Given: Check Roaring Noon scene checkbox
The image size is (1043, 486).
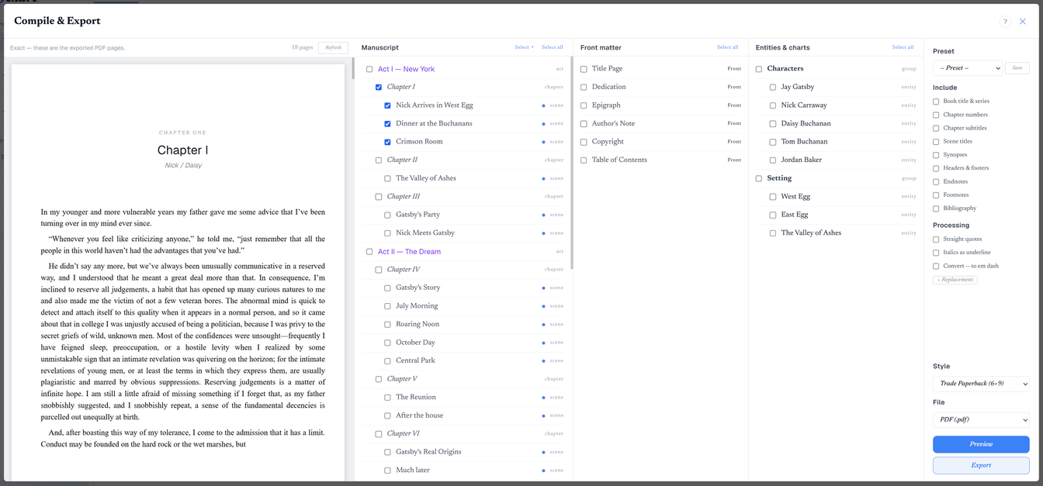Looking at the screenshot, I should click(x=387, y=325).
